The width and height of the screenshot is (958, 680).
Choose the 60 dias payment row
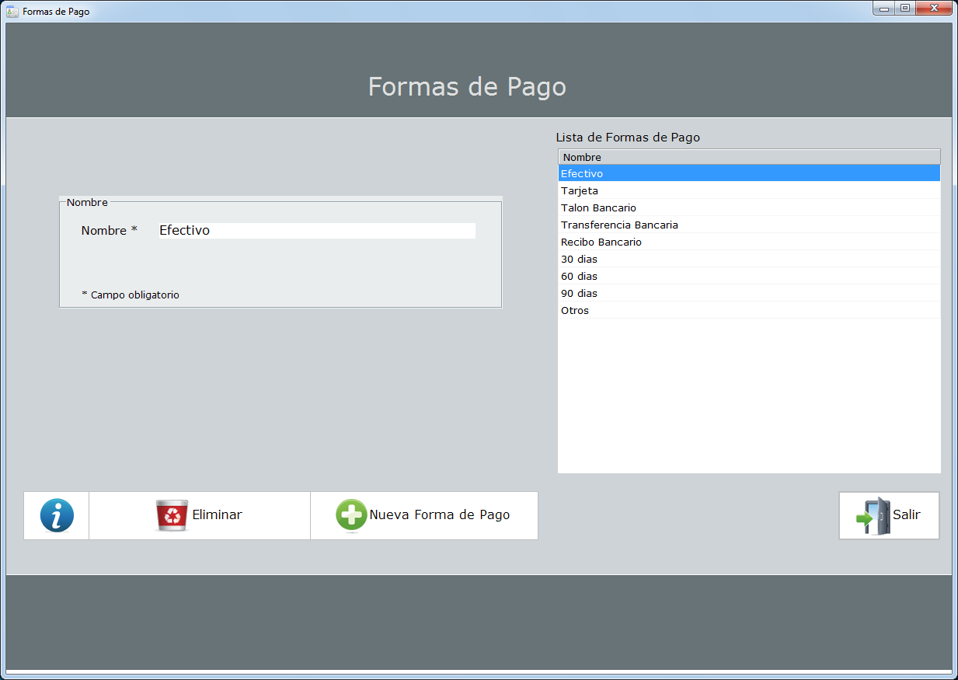[748, 276]
